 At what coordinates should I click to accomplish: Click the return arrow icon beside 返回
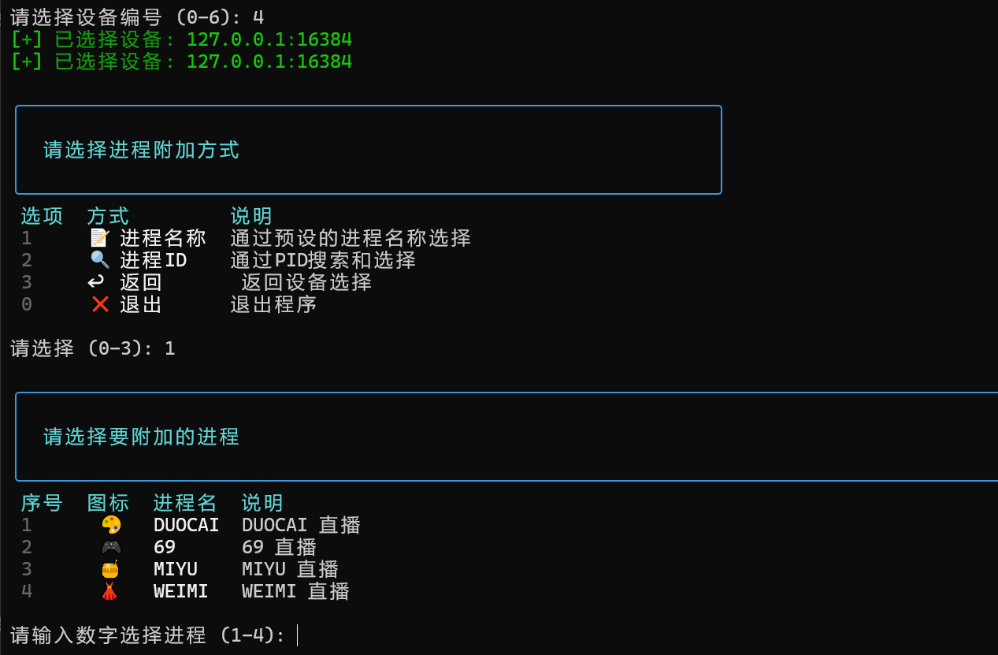click(x=96, y=282)
